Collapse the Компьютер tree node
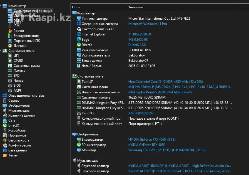The image size is (249, 175). (1, 6)
